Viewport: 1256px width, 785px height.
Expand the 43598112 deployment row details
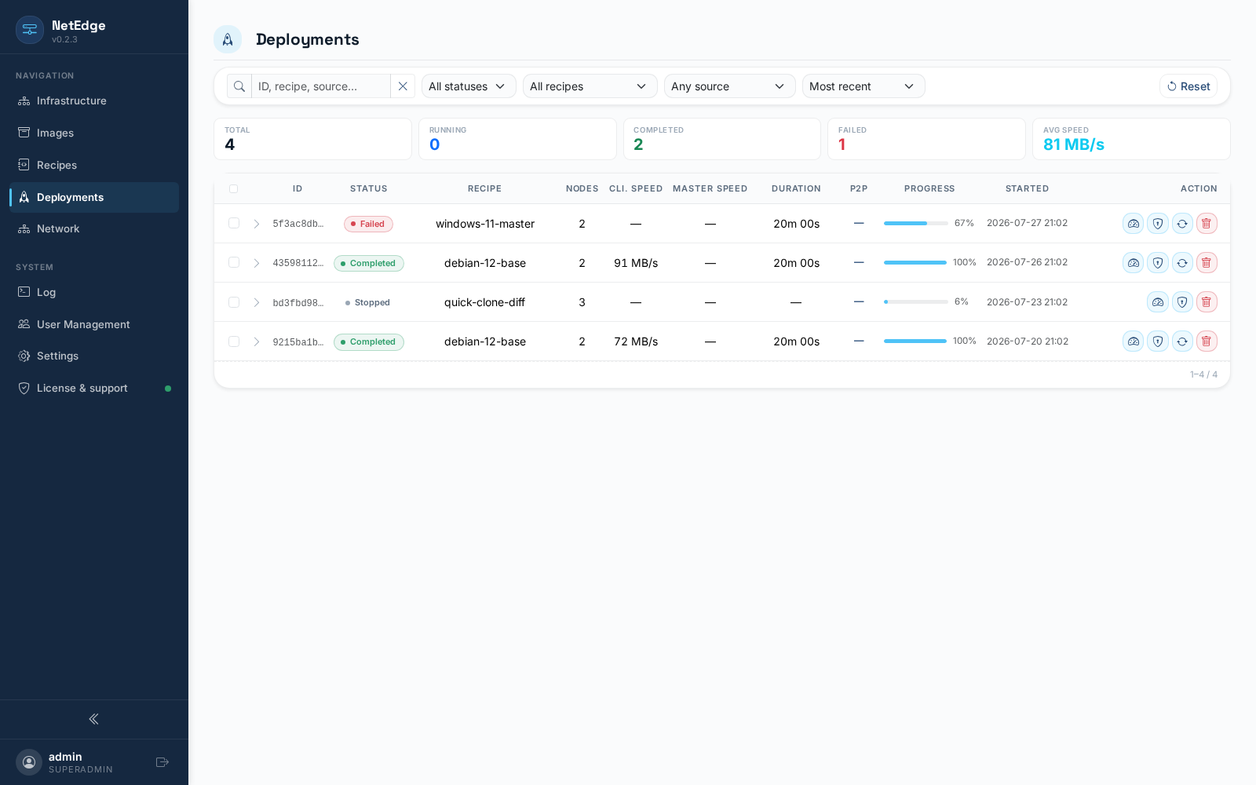click(257, 263)
